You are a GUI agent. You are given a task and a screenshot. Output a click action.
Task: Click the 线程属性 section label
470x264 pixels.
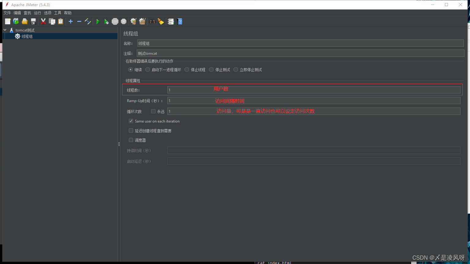(x=133, y=81)
